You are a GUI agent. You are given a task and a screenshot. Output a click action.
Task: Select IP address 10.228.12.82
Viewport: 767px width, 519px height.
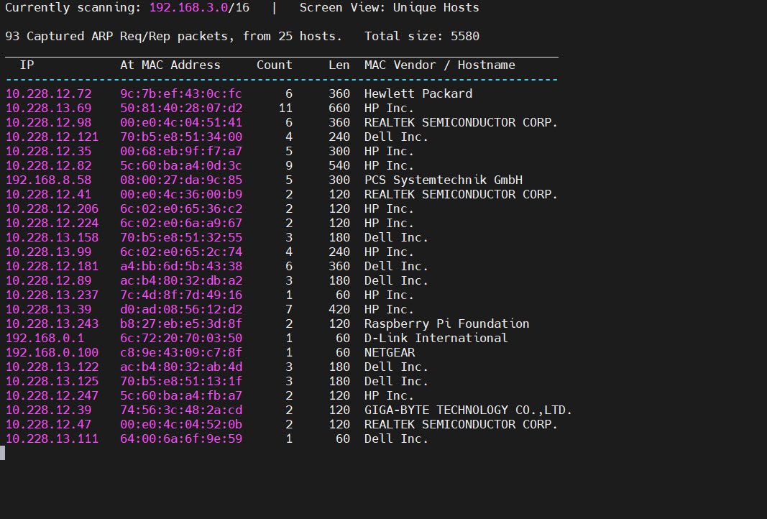coord(48,165)
